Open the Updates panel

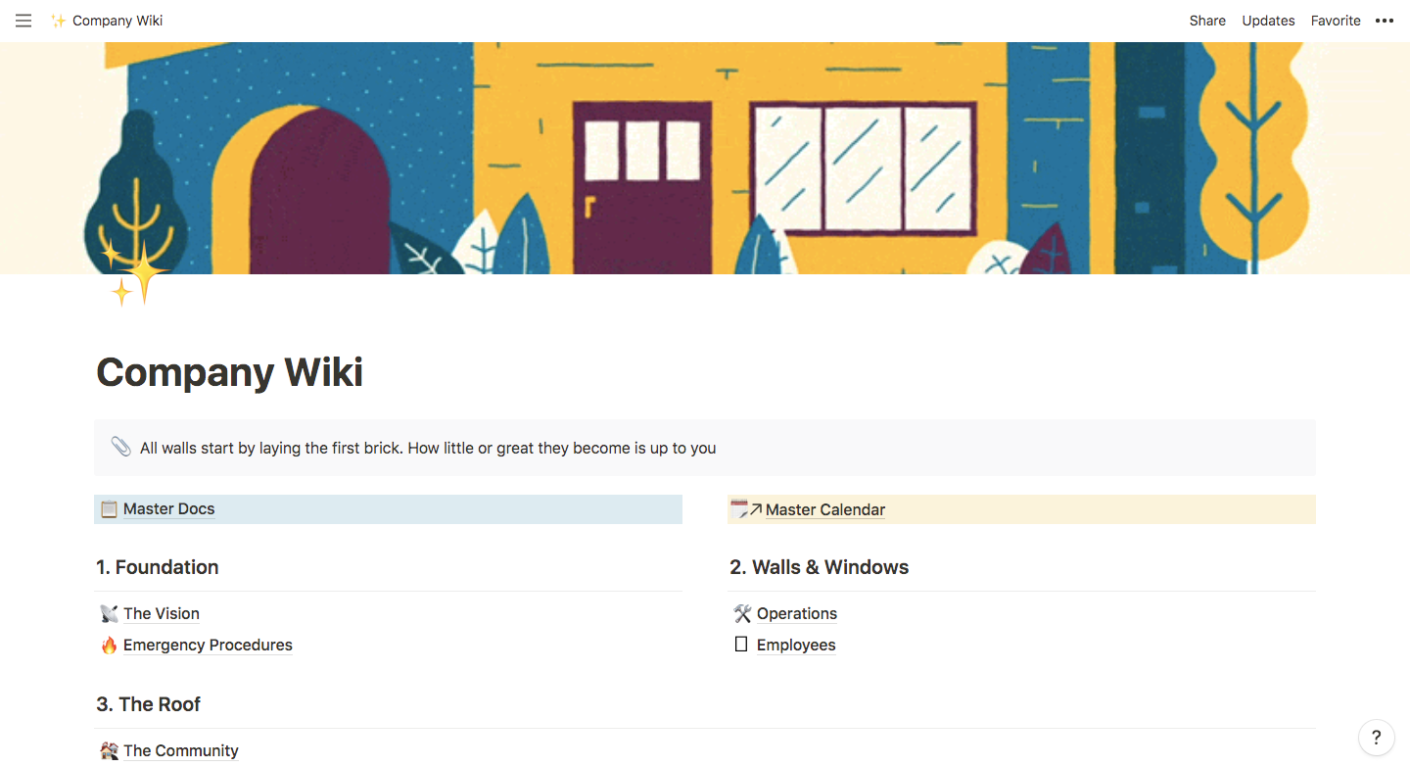(x=1268, y=21)
